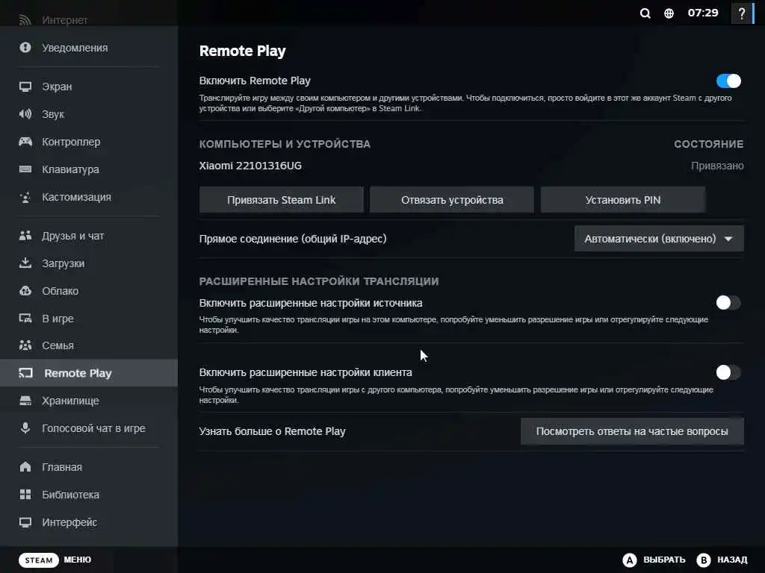Open Голосовой чат в игре settings

[89, 428]
